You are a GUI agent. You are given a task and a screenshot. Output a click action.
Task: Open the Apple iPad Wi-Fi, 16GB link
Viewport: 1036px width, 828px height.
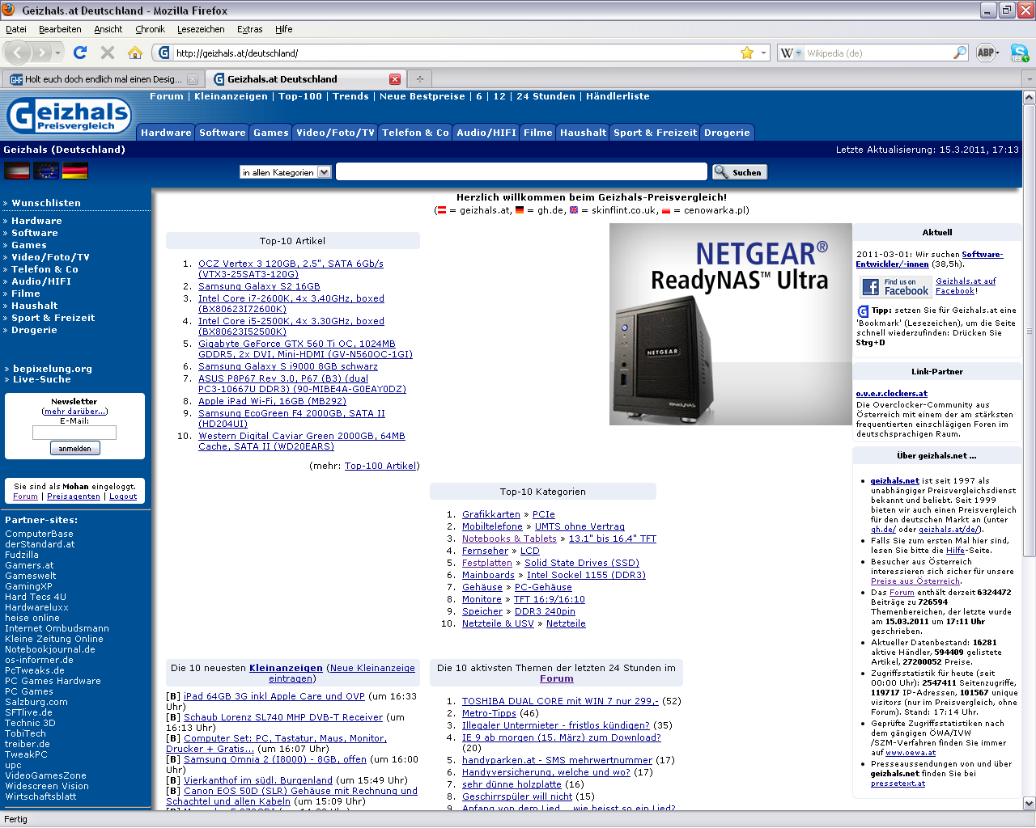pyautogui.click(x=272, y=401)
